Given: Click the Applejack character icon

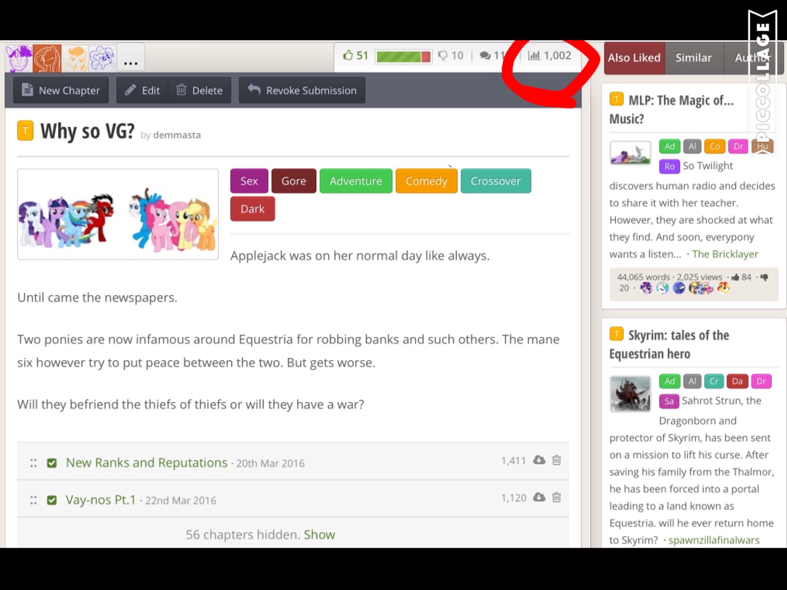Looking at the screenshot, I should tap(75, 58).
